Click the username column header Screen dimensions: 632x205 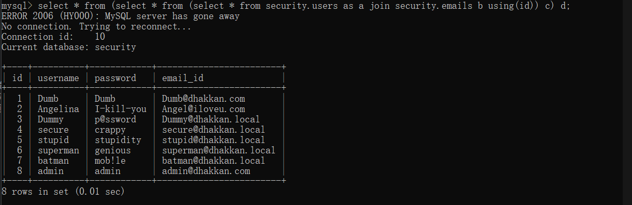pyautogui.click(x=58, y=78)
